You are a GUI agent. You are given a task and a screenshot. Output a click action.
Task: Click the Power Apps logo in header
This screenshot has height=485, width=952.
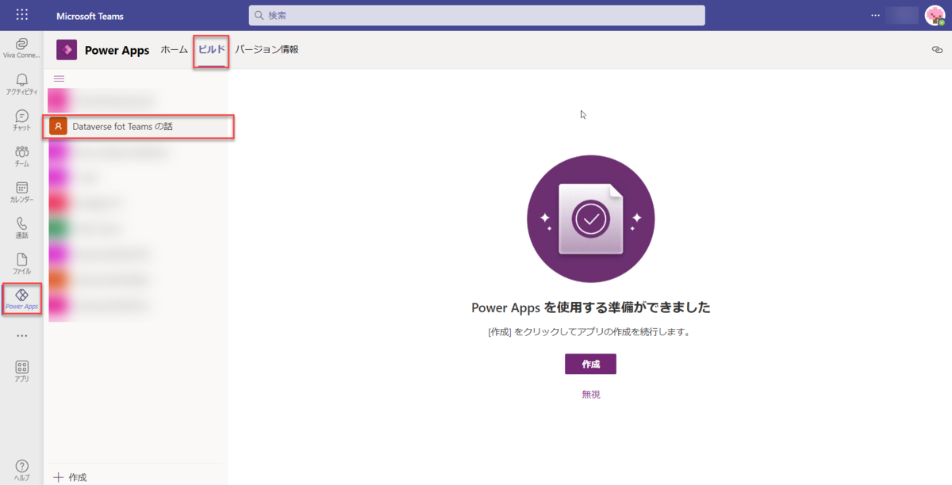click(x=67, y=50)
